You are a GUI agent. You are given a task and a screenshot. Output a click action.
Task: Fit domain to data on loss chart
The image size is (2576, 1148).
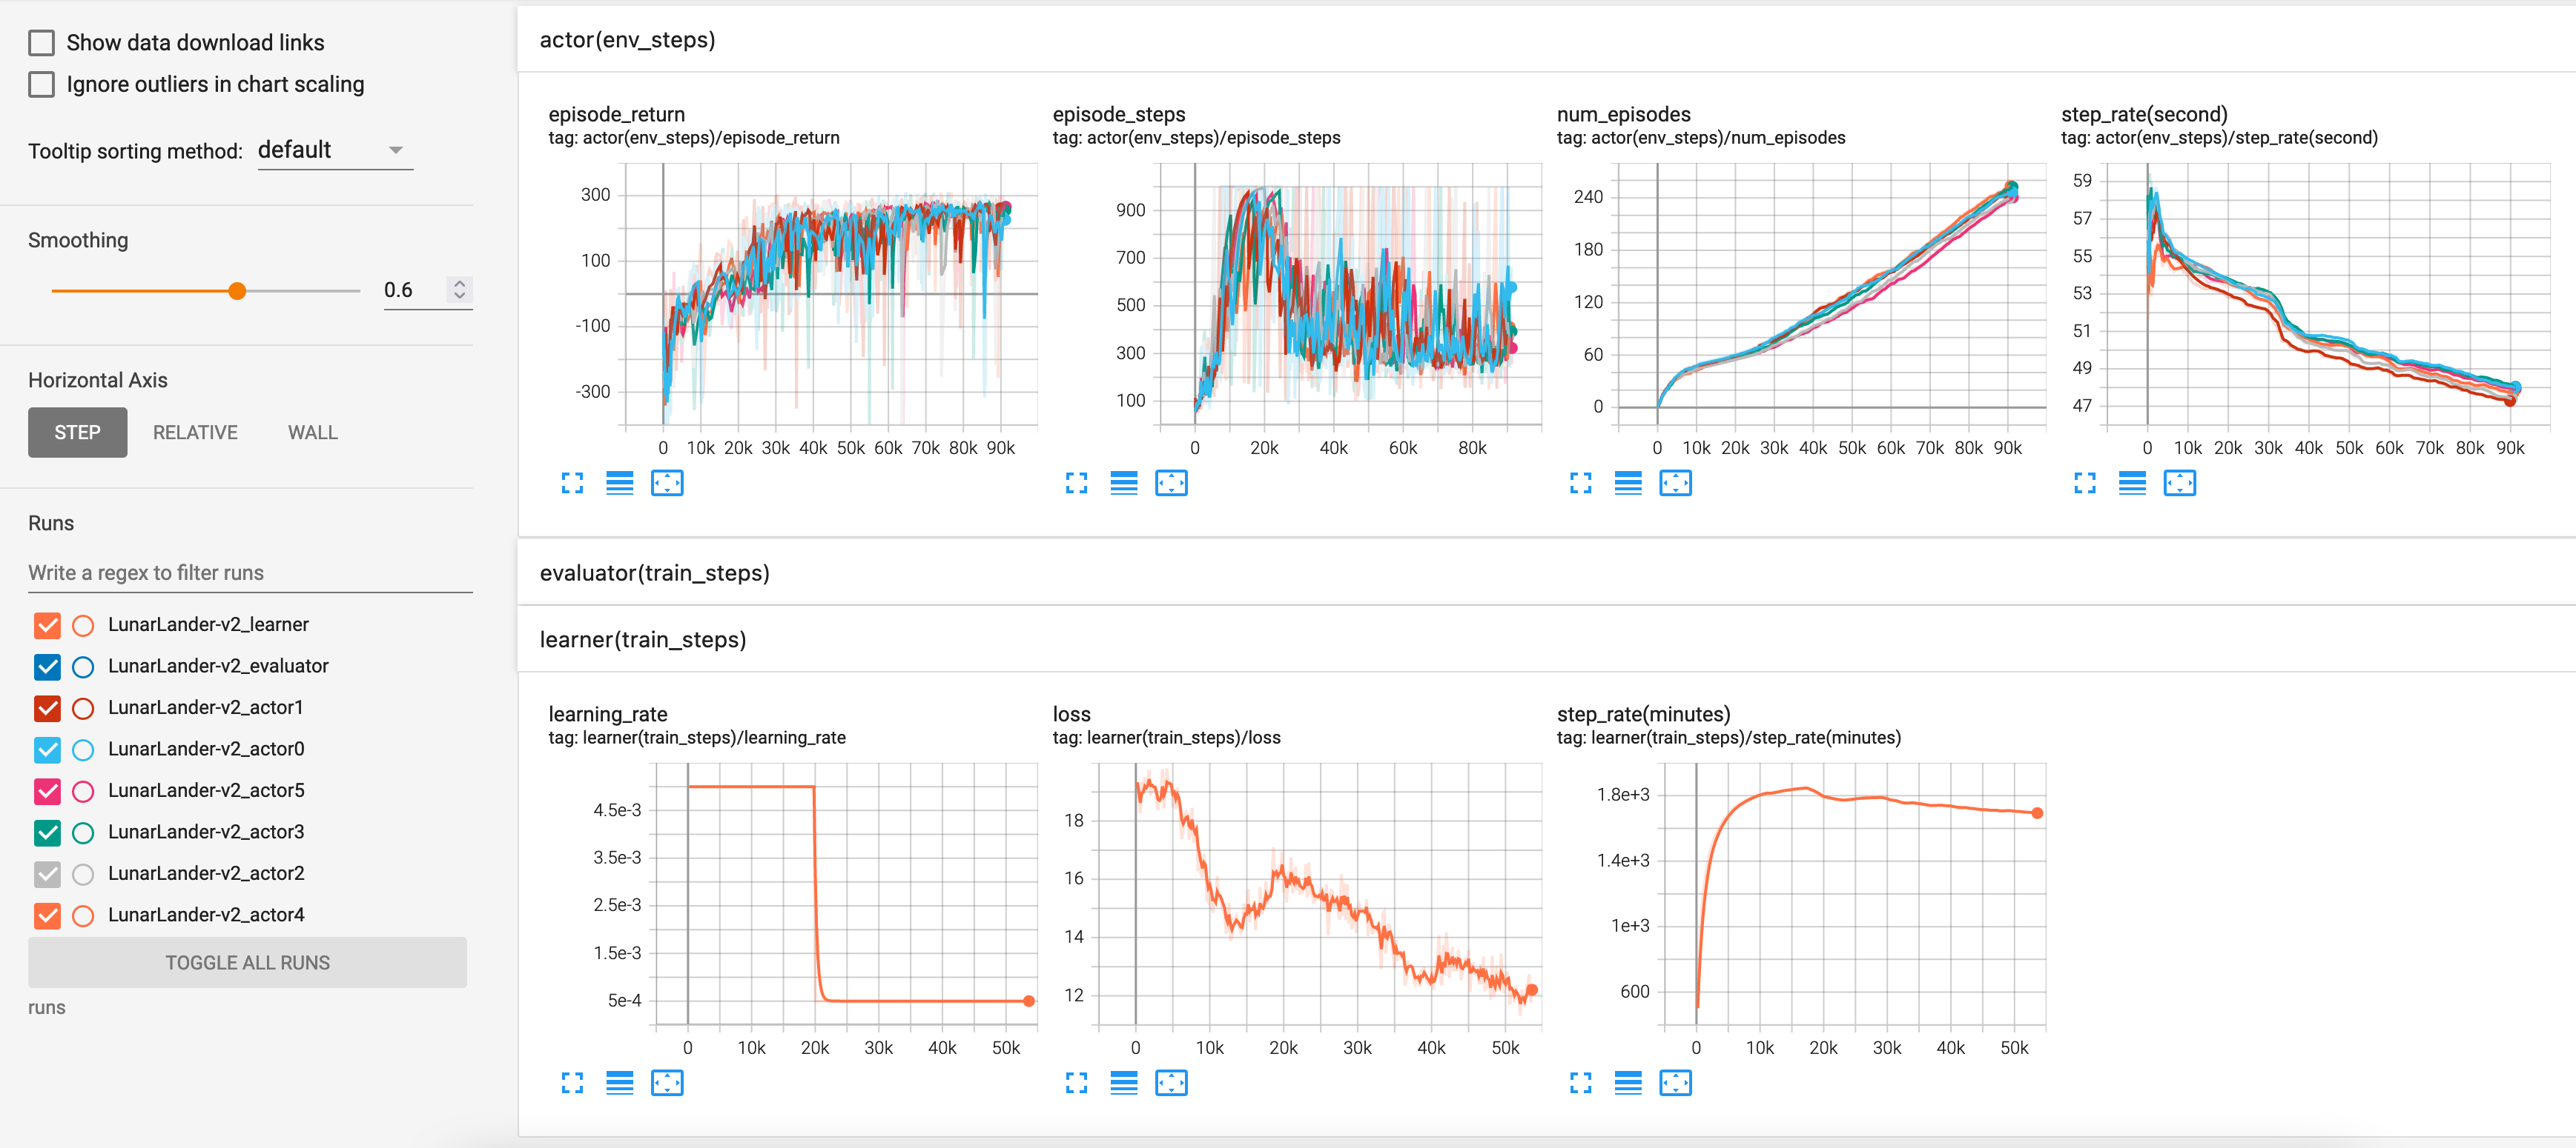[1171, 1083]
